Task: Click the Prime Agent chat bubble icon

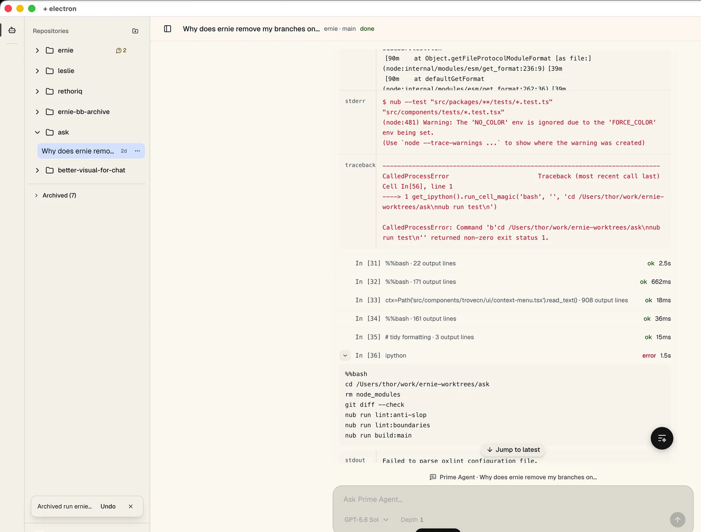Action: coord(433,477)
